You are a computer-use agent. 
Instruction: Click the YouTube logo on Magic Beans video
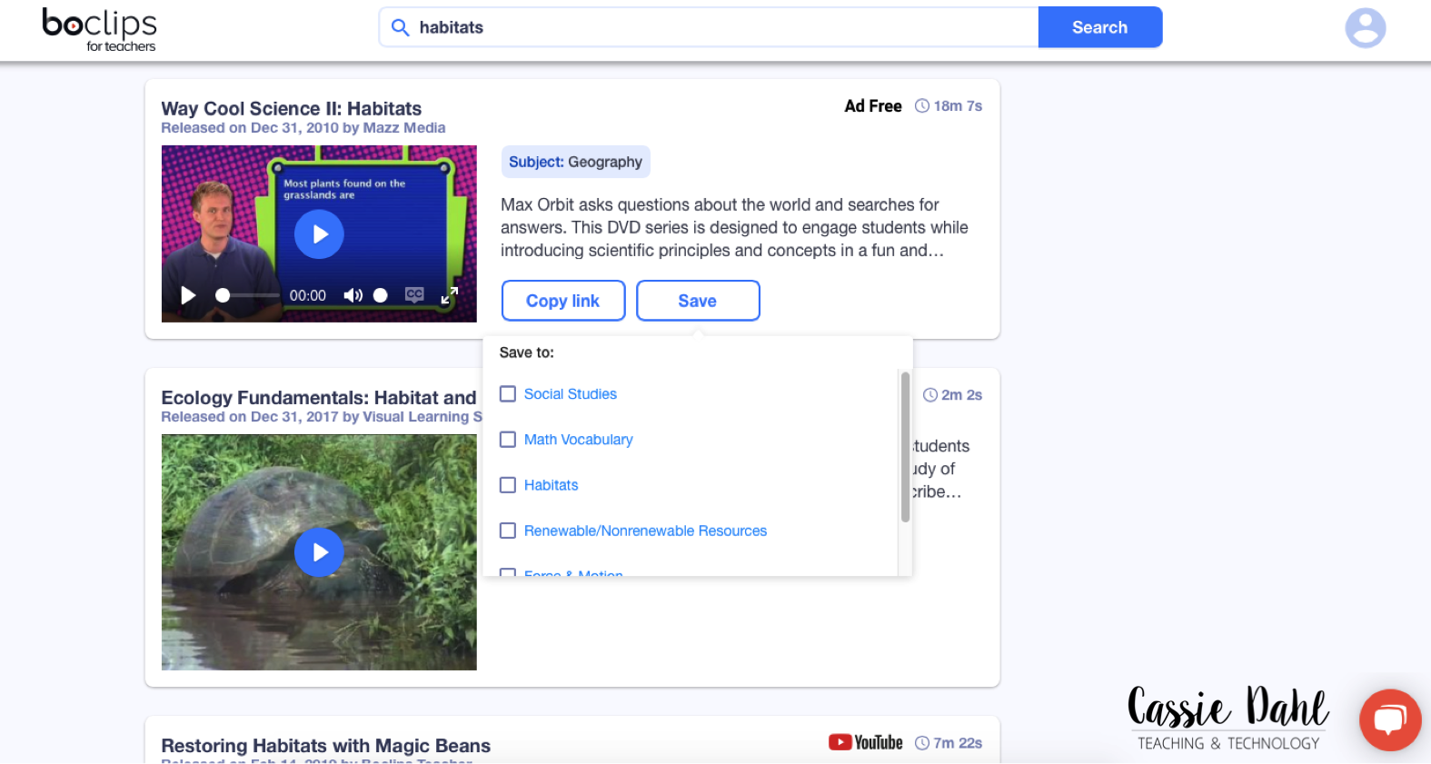[865, 742]
